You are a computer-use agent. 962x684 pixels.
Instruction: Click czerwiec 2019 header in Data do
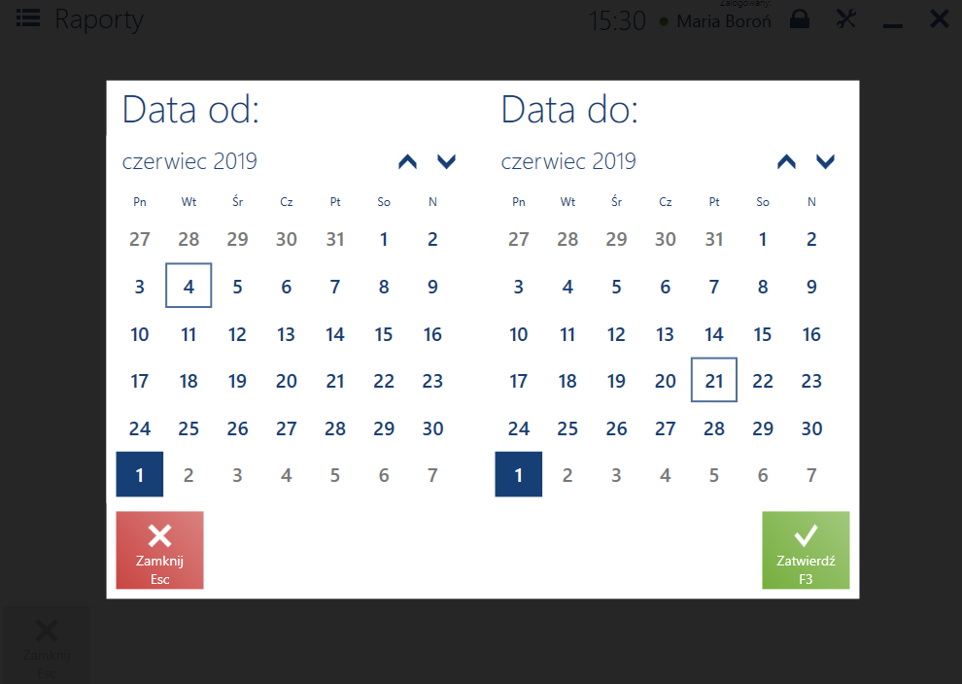568,162
